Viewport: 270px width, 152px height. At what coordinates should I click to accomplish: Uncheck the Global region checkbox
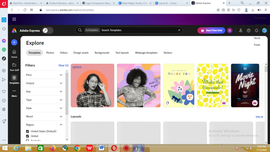point(27,136)
